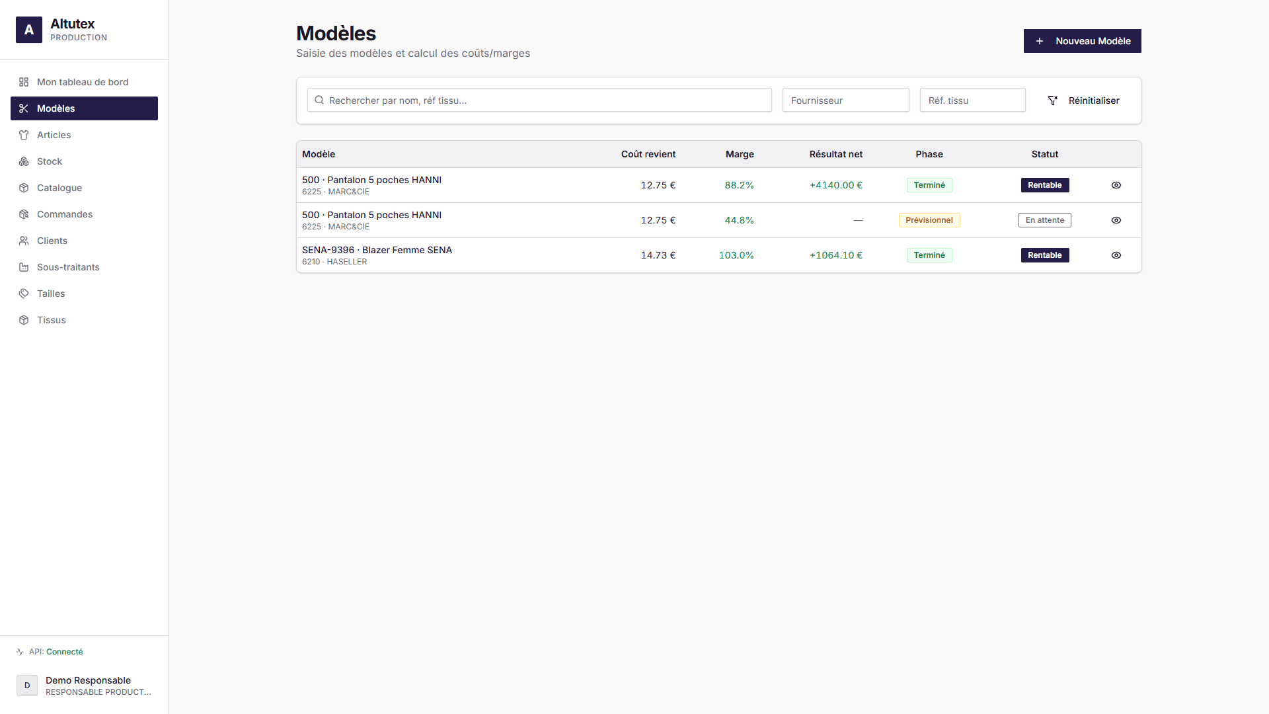1269x714 pixels.
Task: Click the 103.0% margin value
Action: point(736,255)
